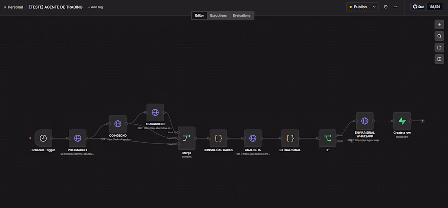This screenshot has height=208, width=448.
Task: Open the Personal breadcrumb link
Action: [x=15, y=7]
